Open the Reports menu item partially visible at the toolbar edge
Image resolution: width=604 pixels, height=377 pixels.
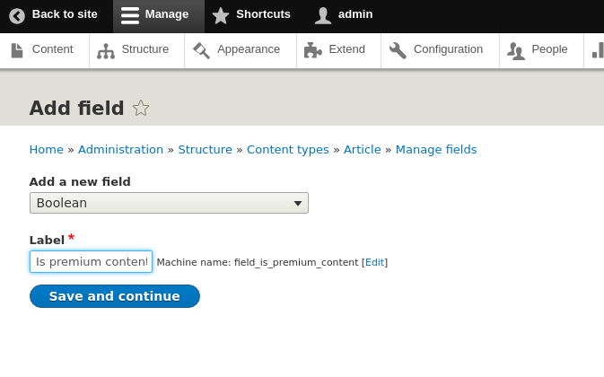point(597,50)
